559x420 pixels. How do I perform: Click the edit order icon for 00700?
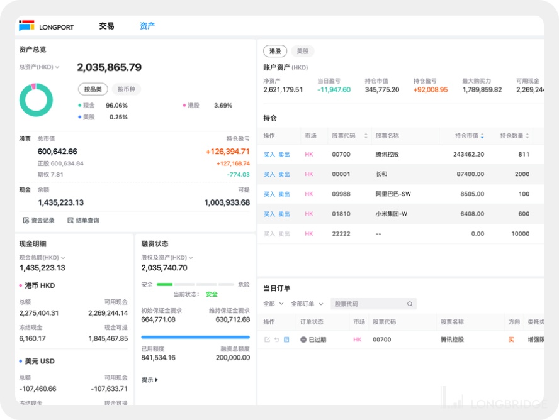point(267,340)
